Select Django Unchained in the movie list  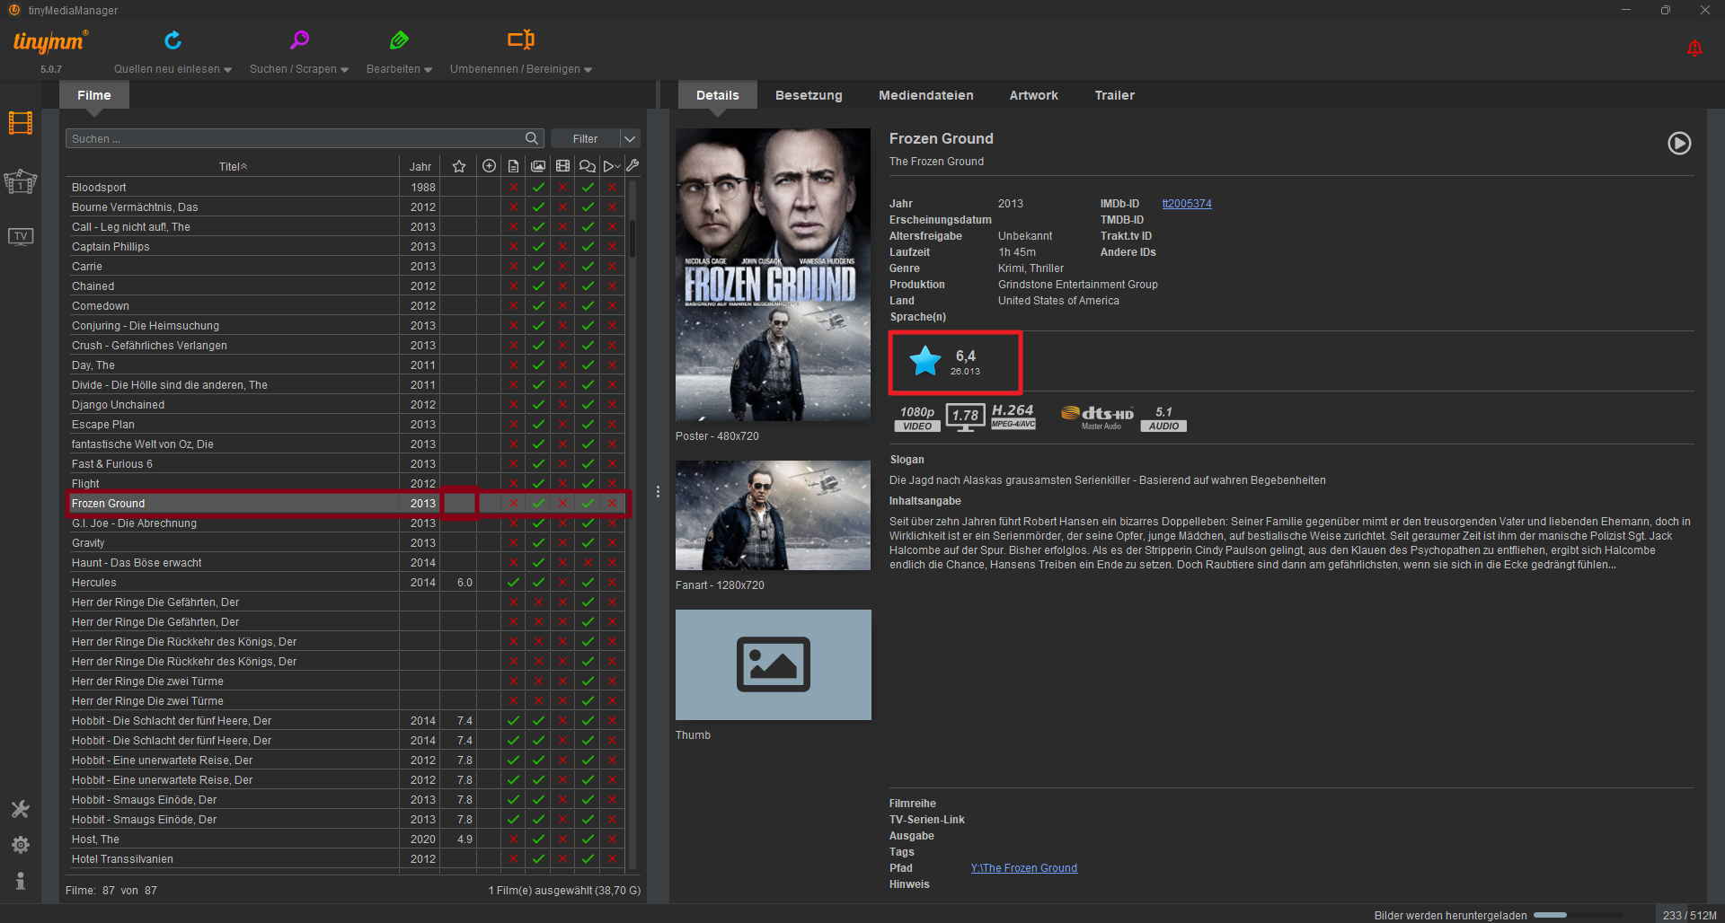346,404
